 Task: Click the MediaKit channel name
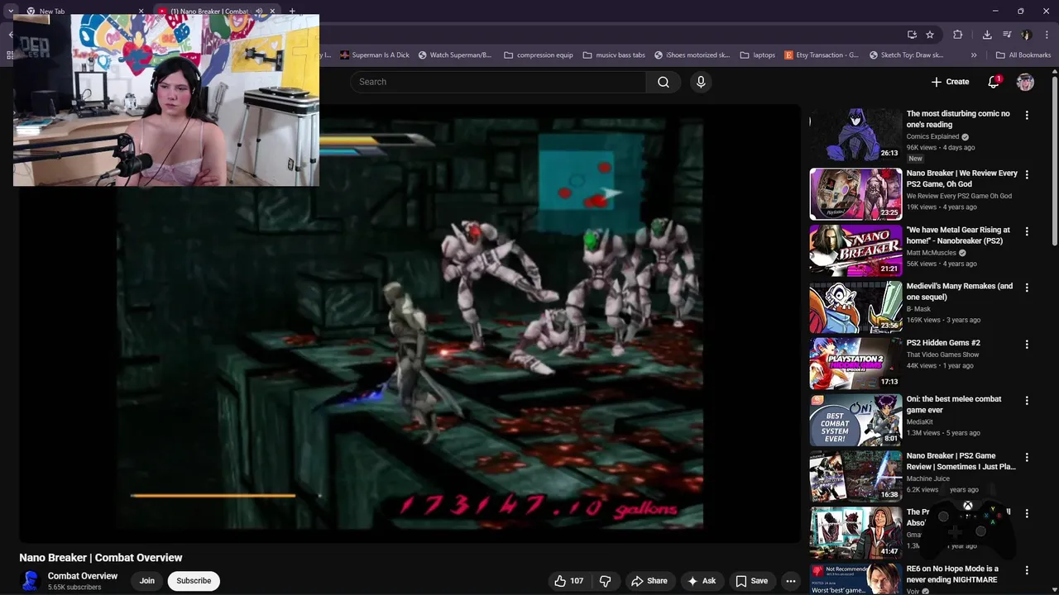click(x=919, y=422)
